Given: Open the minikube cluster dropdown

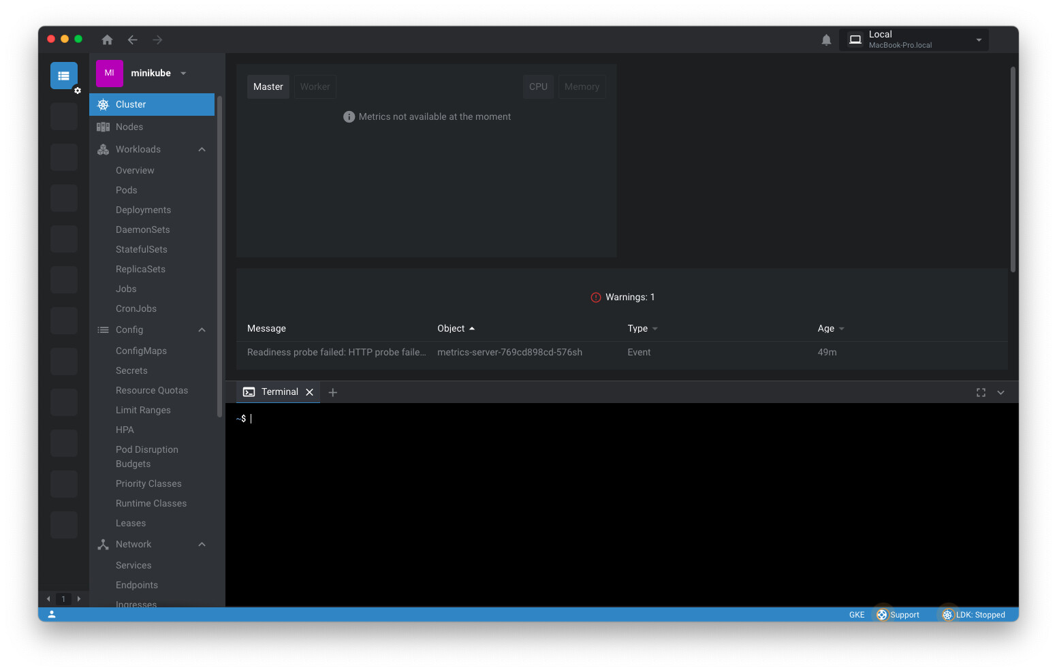Looking at the screenshot, I should pyautogui.click(x=183, y=74).
